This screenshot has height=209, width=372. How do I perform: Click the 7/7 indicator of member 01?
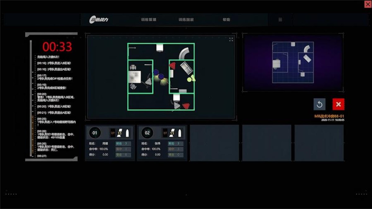tap(113, 133)
